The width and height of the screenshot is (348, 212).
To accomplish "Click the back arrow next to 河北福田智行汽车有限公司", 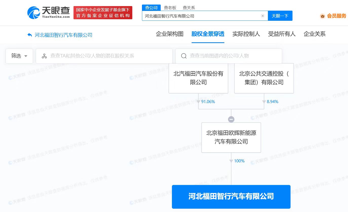I will (30, 35).
